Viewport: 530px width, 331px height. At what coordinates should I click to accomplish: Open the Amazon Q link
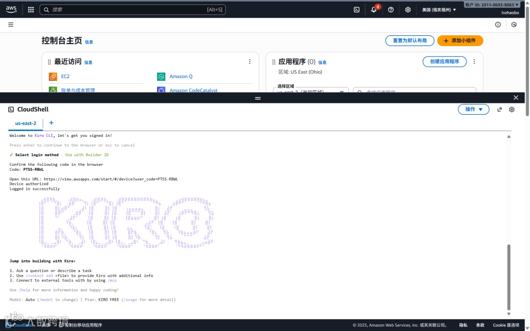[181, 76]
